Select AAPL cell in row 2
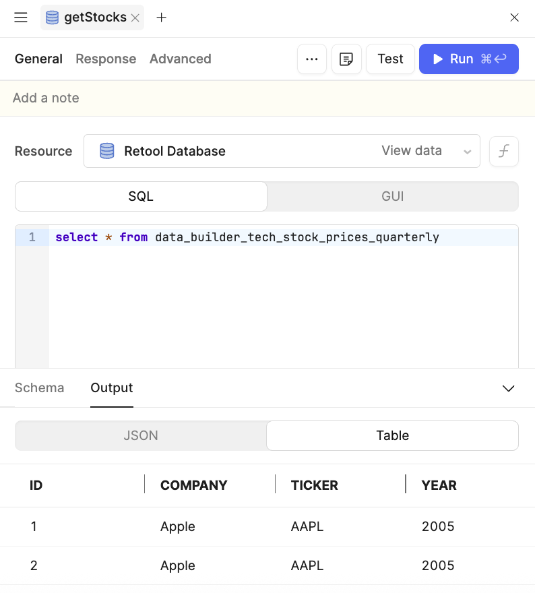This screenshot has width=535, height=593. coord(307,565)
